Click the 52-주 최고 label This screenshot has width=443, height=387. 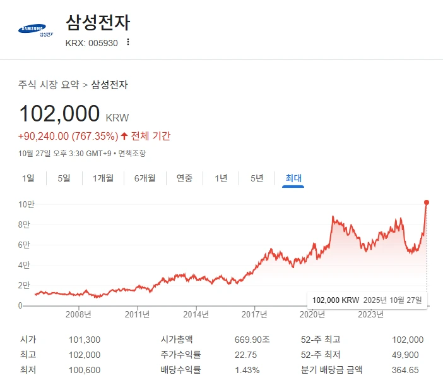[321, 340]
